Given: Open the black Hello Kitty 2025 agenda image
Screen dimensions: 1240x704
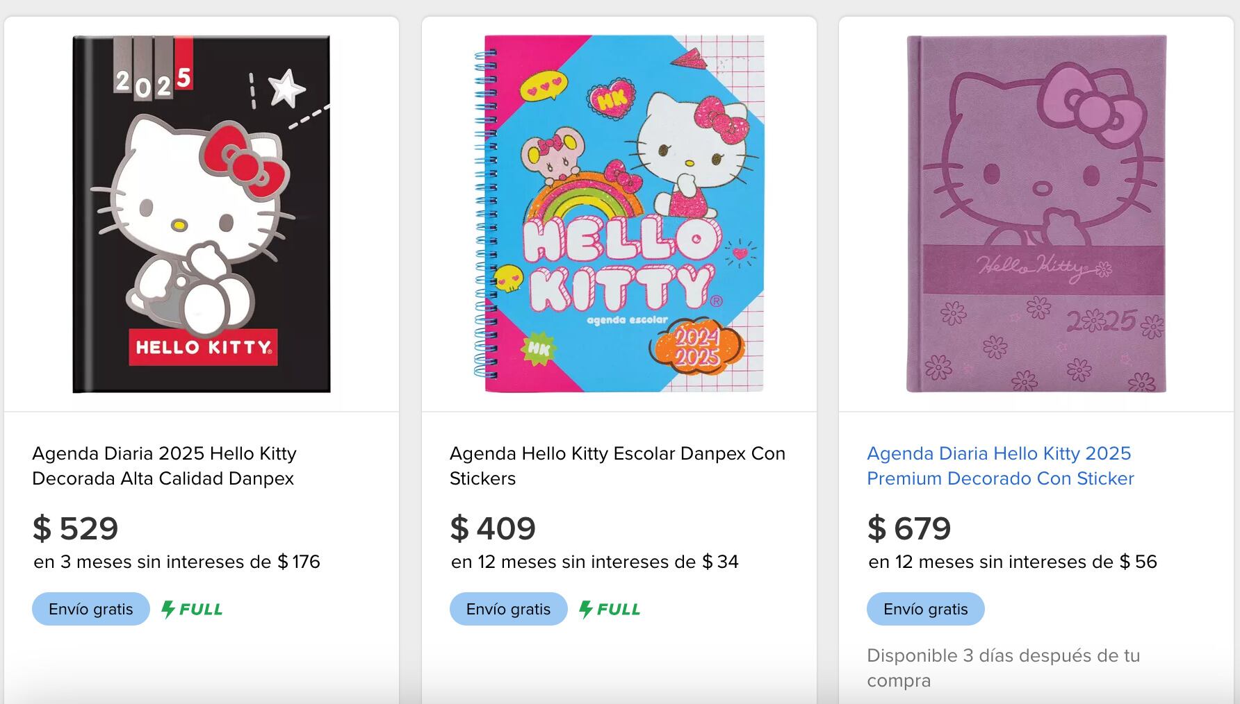Looking at the screenshot, I should click(202, 214).
